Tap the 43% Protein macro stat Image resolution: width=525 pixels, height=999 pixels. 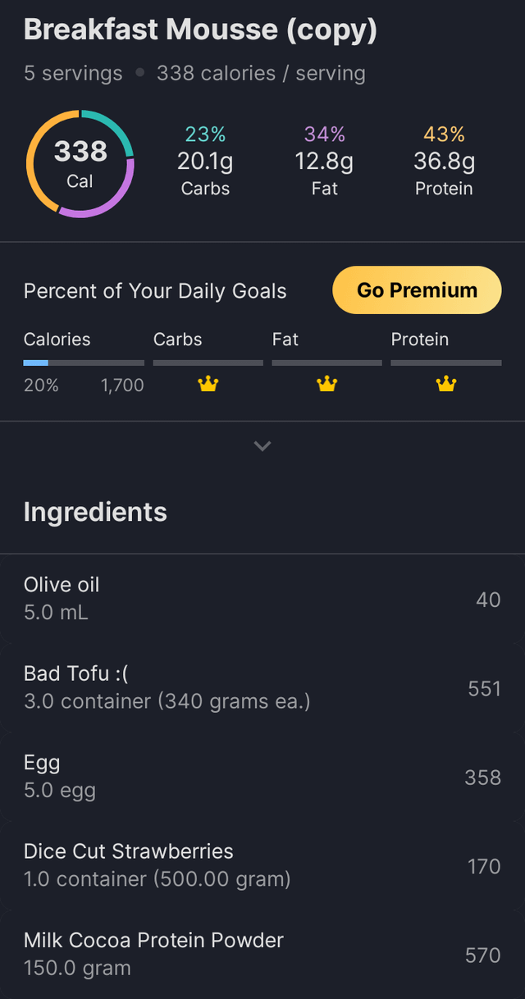tap(444, 162)
